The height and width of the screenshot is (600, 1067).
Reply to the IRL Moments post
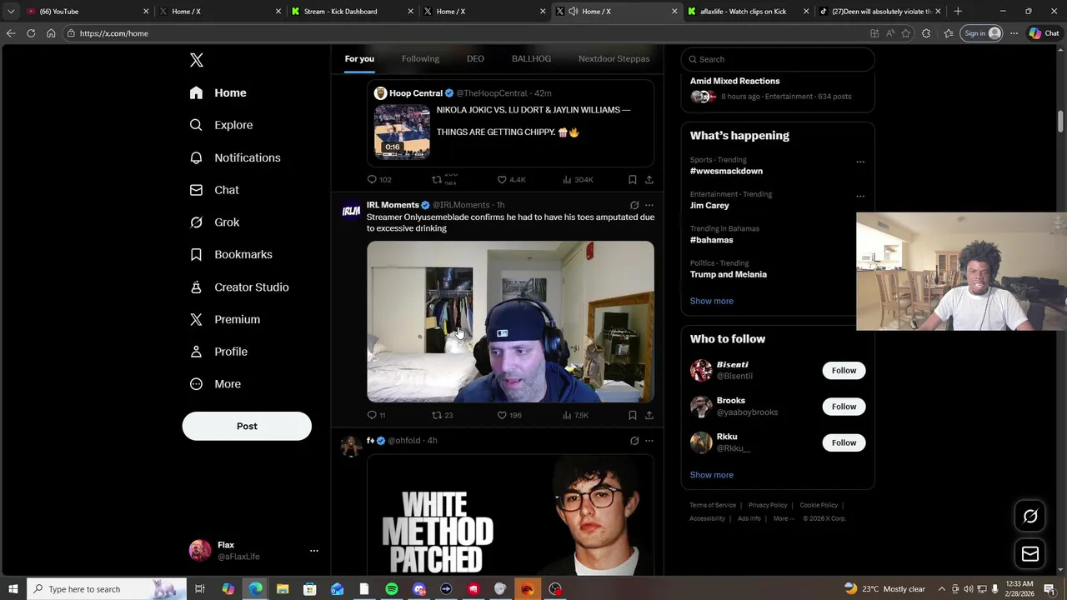tap(376, 415)
